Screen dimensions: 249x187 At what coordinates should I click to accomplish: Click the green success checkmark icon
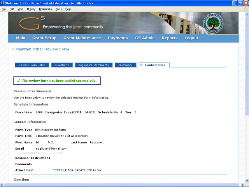[x=19, y=81]
